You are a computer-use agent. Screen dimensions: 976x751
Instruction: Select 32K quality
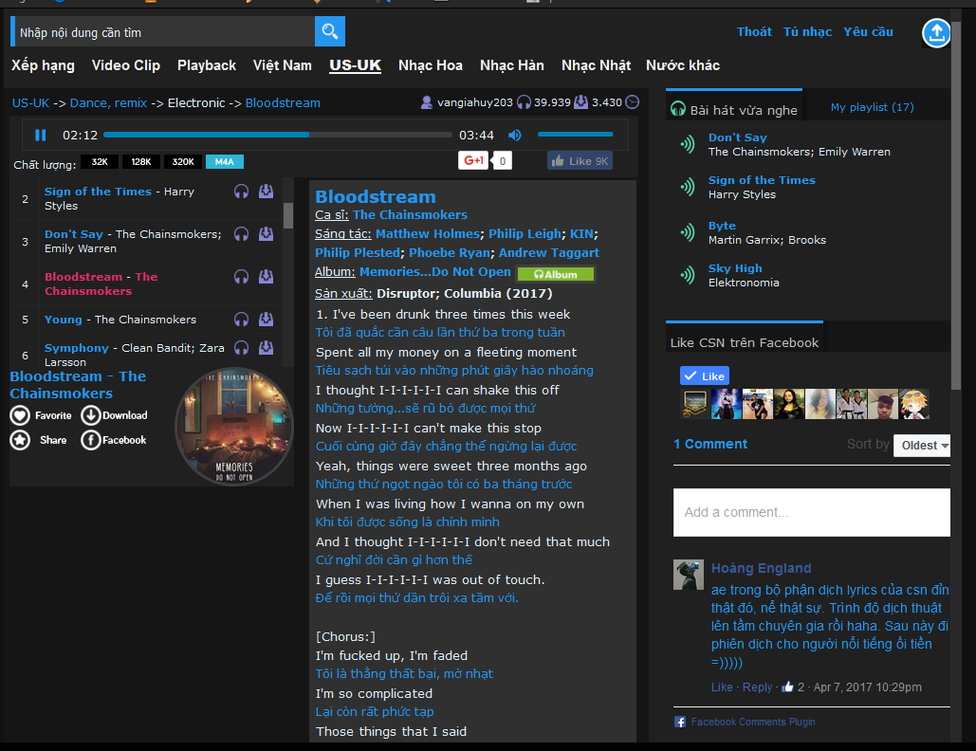100,162
